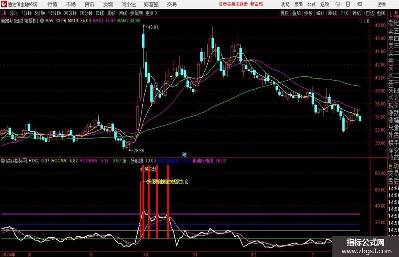Switch to 15分钟 period
Viewport: 399px width, 257px height.
coord(54,13)
